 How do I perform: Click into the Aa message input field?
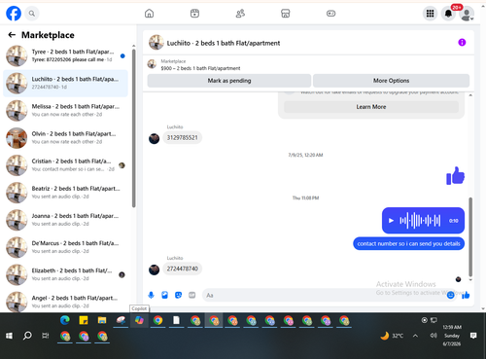click(x=324, y=295)
